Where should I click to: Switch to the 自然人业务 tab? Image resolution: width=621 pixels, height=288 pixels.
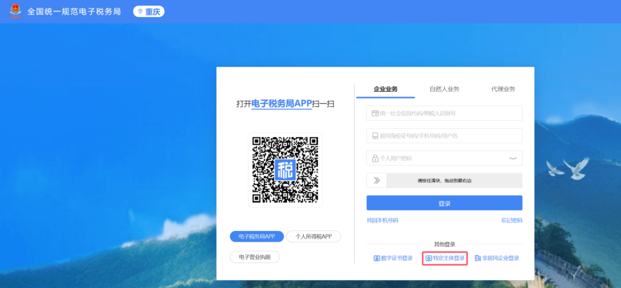click(x=444, y=89)
